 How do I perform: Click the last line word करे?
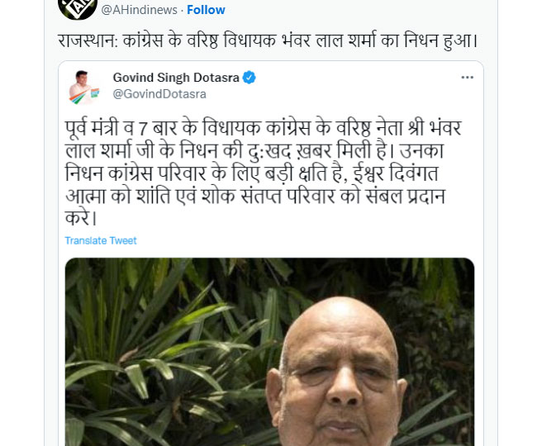(82, 220)
